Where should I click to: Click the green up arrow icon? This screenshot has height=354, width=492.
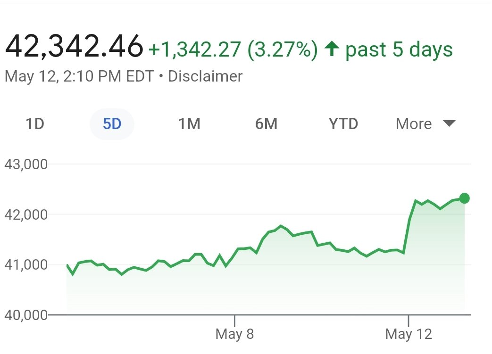[x=332, y=49]
